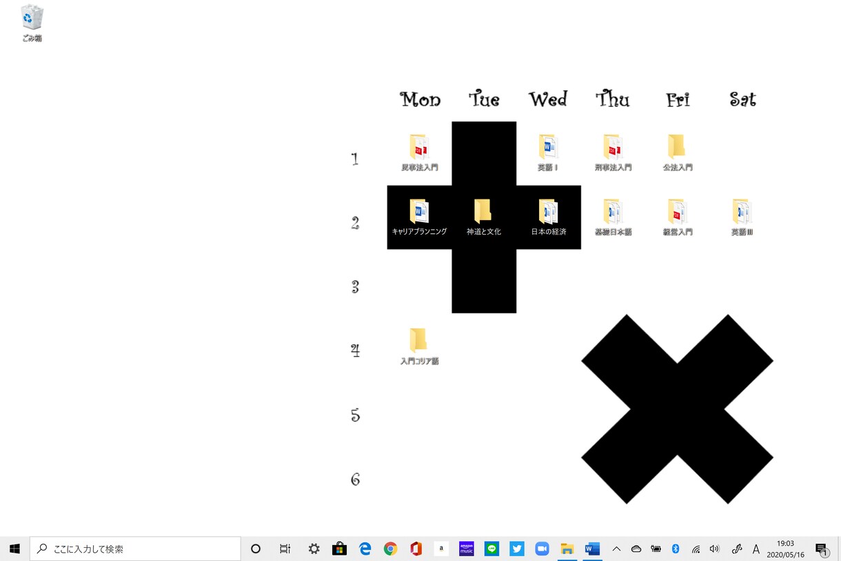This screenshot has height=561, width=841.
Task: Open the Windows Start menu
Action: [14, 549]
